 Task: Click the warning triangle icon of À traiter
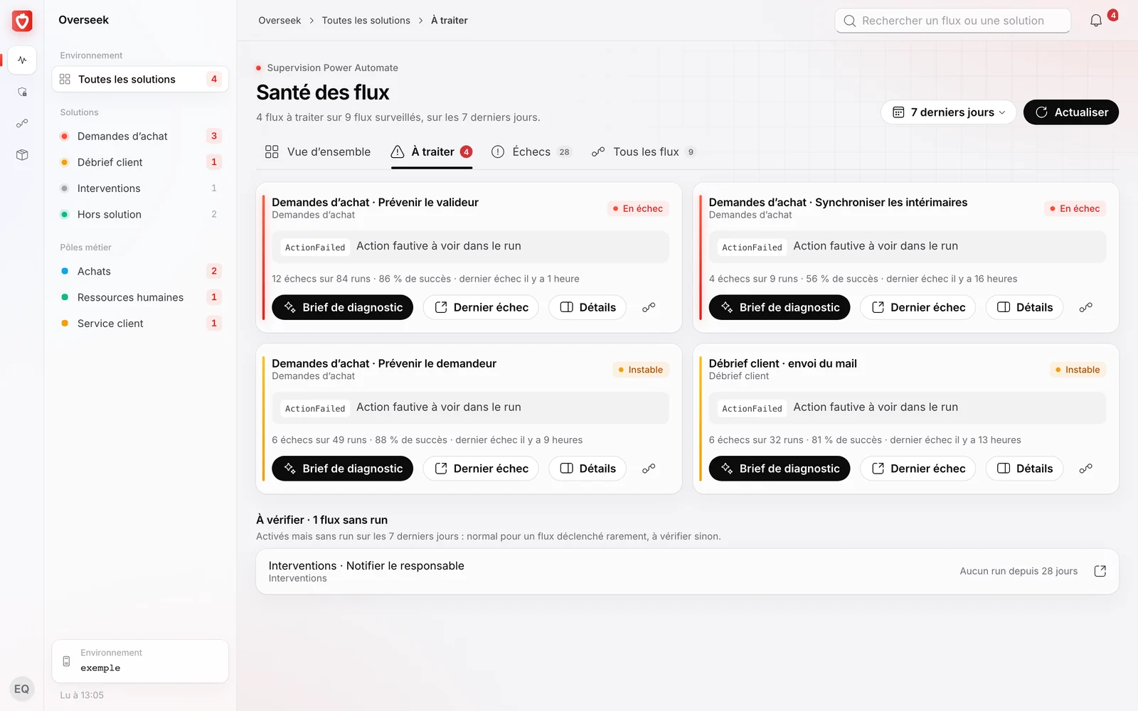pyautogui.click(x=398, y=151)
